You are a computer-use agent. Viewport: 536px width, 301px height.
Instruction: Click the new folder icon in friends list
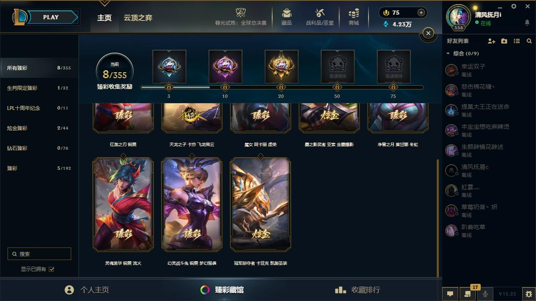click(504, 41)
